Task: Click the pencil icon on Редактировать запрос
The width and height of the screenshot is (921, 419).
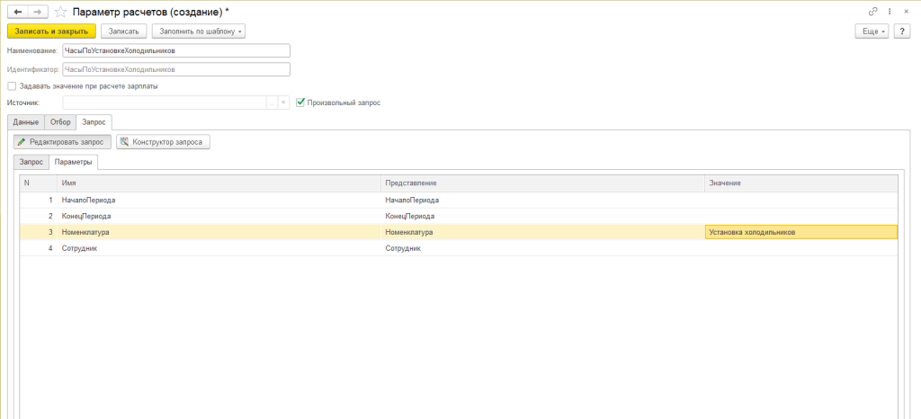Action: [x=22, y=142]
